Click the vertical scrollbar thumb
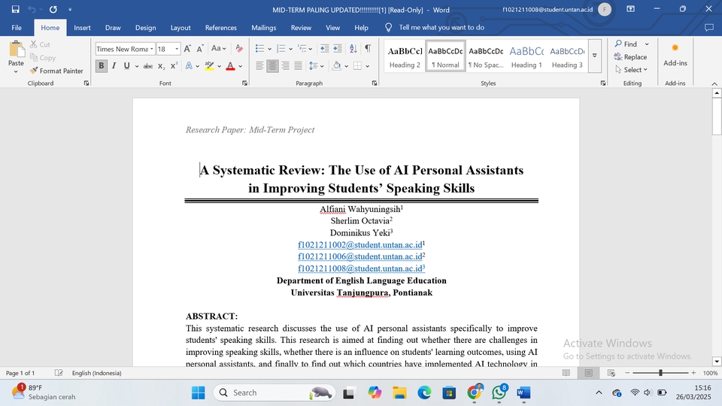Viewport: 722px width, 406px height. click(x=717, y=116)
